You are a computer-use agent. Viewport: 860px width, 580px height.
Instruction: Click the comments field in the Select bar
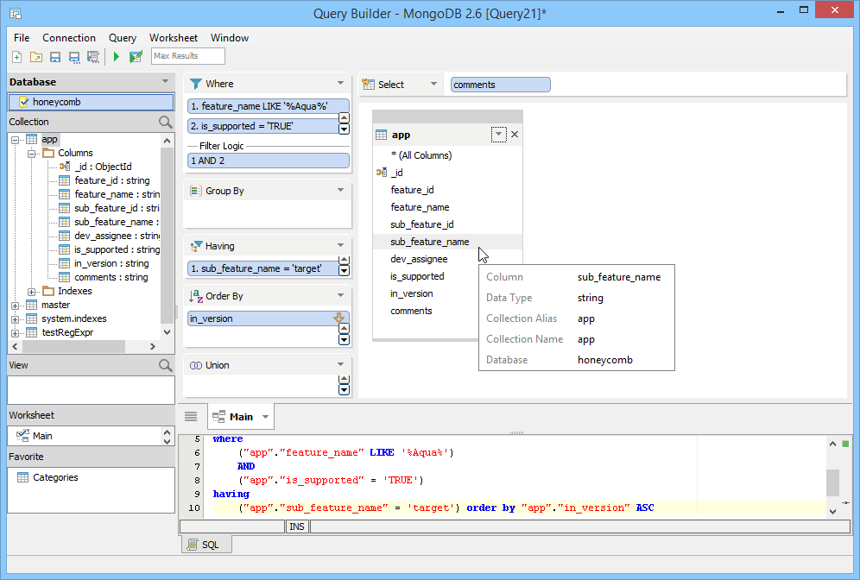pyautogui.click(x=499, y=84)
